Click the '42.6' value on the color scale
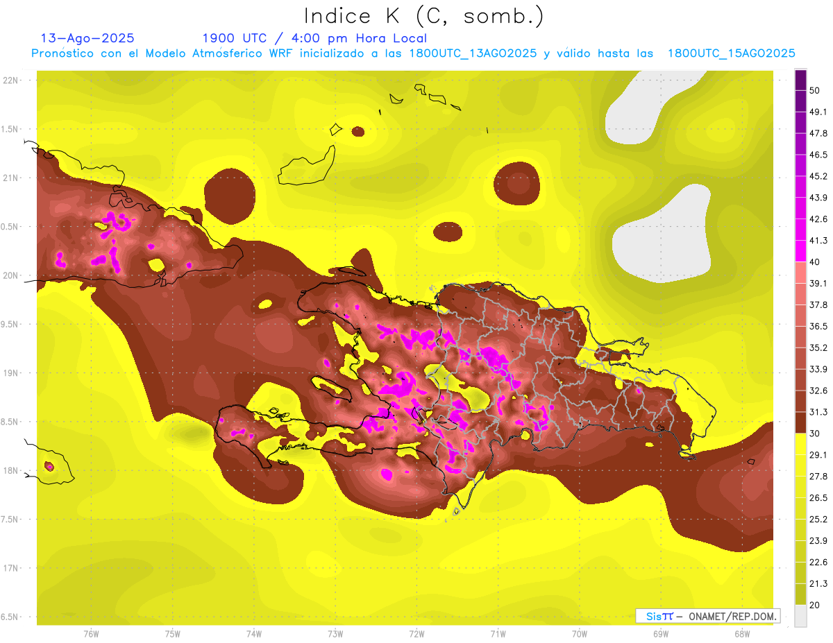 coord(818,219)
